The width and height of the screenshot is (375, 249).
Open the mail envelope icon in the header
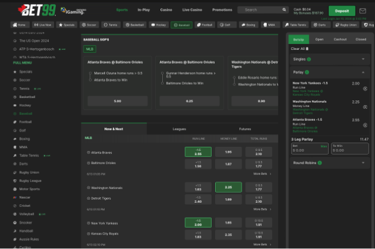click(362, 11)
